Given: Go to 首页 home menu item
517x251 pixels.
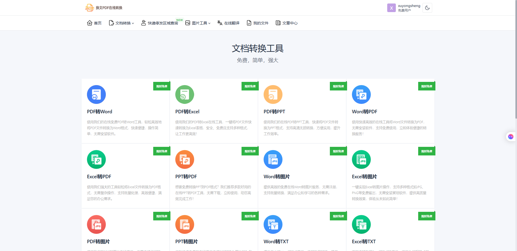Looking at the screenshot, I should pos(98,23).
